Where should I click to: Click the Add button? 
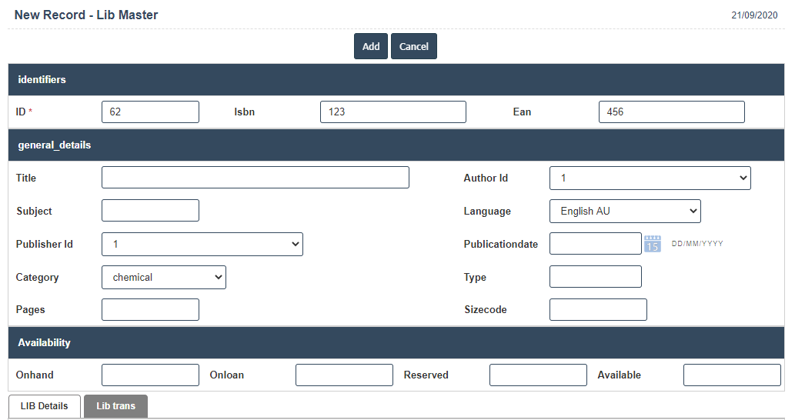click(371, 46)
